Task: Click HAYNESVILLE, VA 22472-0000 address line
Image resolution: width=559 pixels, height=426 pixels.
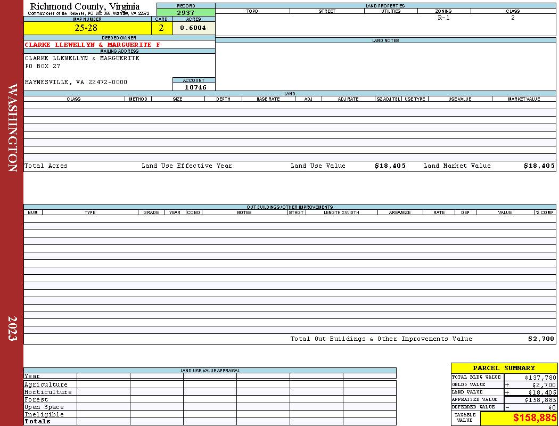Action: [x=76, y=82]
